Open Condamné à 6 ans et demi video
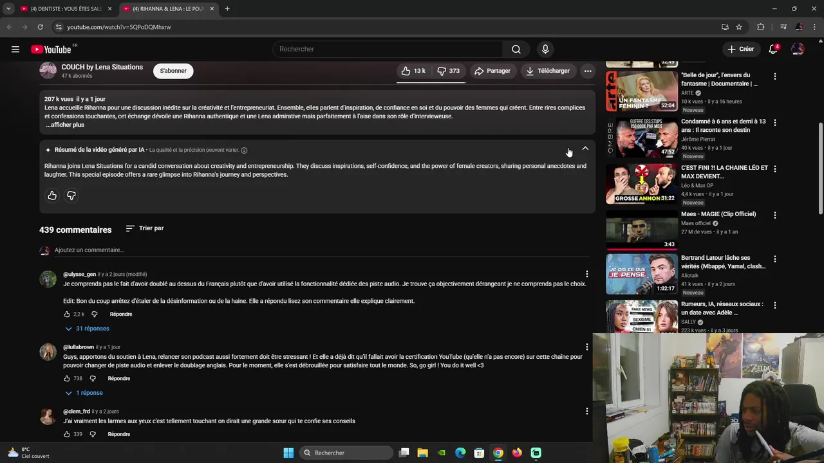The width and height of the screenshot is (824, 463). 642,138
